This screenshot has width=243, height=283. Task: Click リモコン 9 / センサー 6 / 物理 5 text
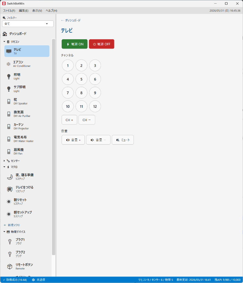point(156,280)
